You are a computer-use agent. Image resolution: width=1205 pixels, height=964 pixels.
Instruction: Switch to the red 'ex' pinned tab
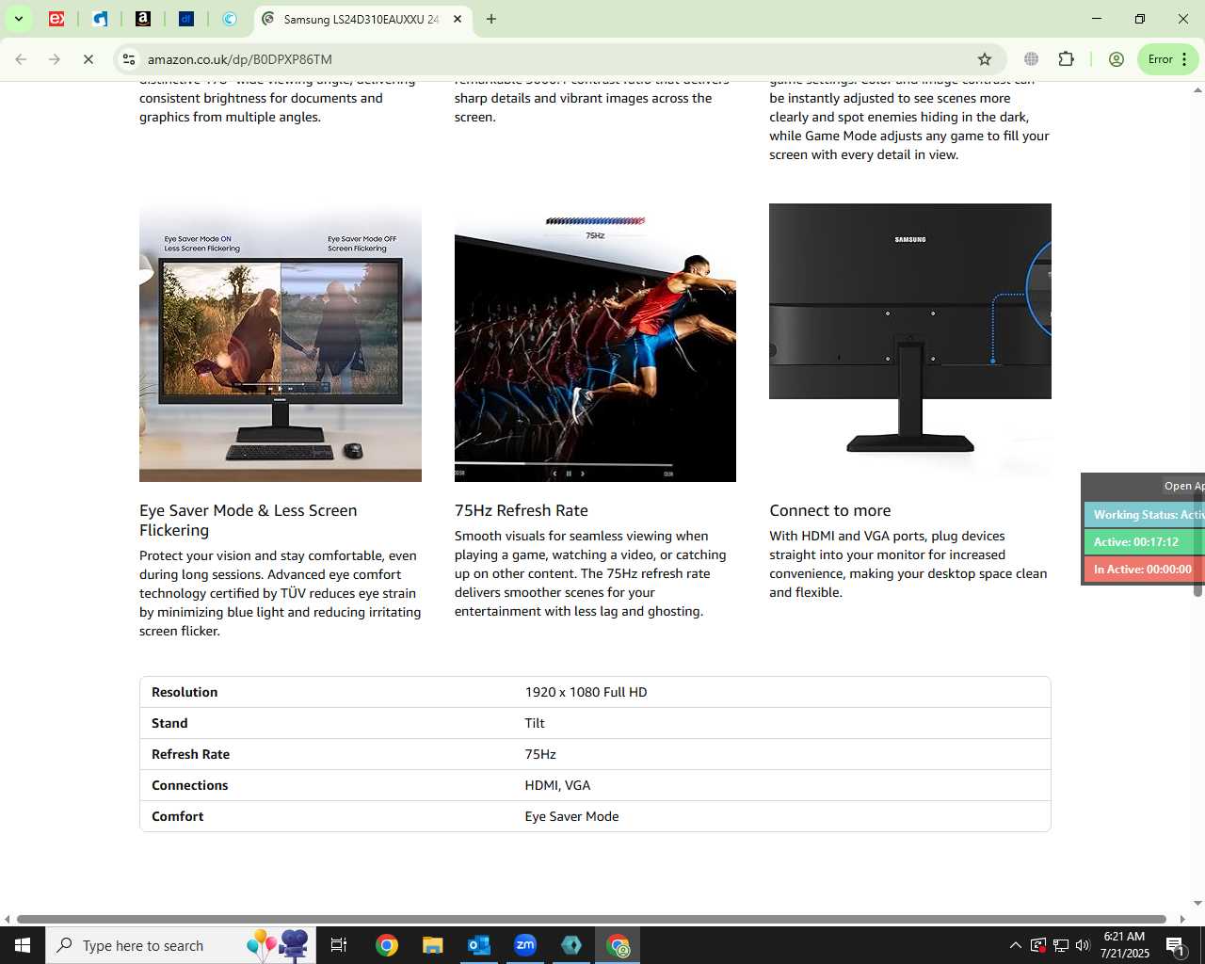[56, 19]
